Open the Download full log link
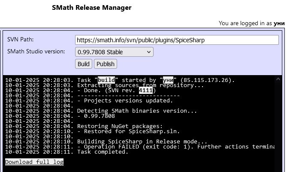Viewport: 287px width, 172px height. pyautogui.click(x=34, y=162)
